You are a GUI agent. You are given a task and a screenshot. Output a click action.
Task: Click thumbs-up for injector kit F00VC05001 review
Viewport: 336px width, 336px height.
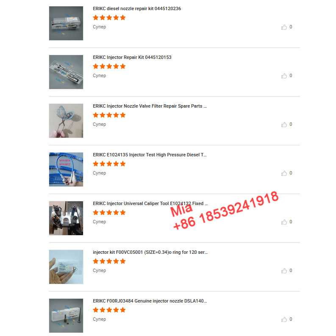point(284,271)
